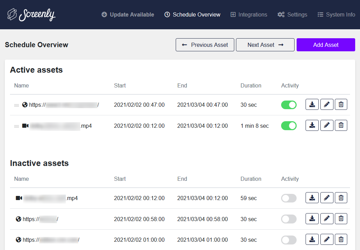Screen dimensions: 360x250
Task: Turn on activity for the last inactive asset
Action: pos(289,239)
